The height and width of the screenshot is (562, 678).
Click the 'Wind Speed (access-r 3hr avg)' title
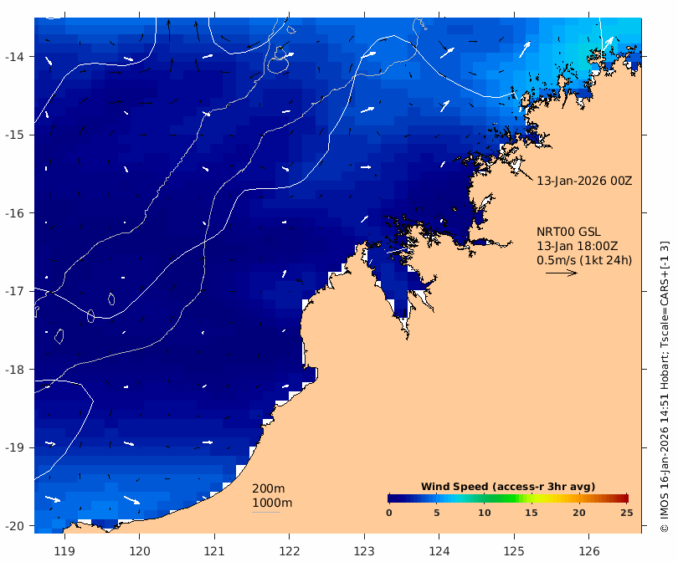(508, 487)
